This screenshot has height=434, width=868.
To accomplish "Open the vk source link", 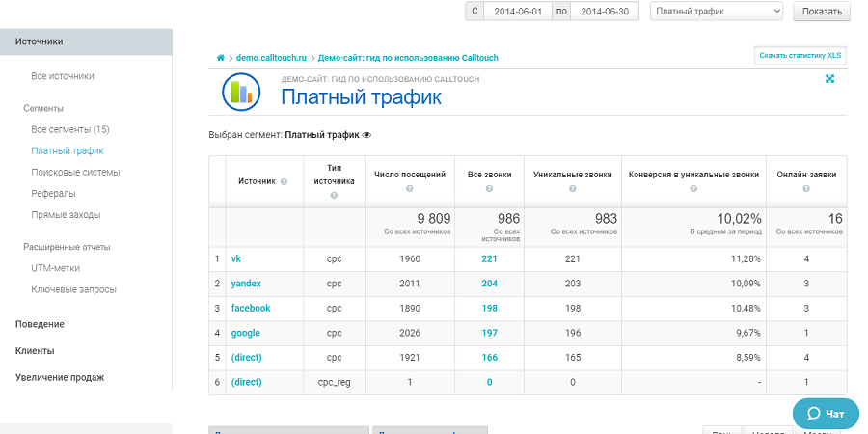I will coord(236,258).
